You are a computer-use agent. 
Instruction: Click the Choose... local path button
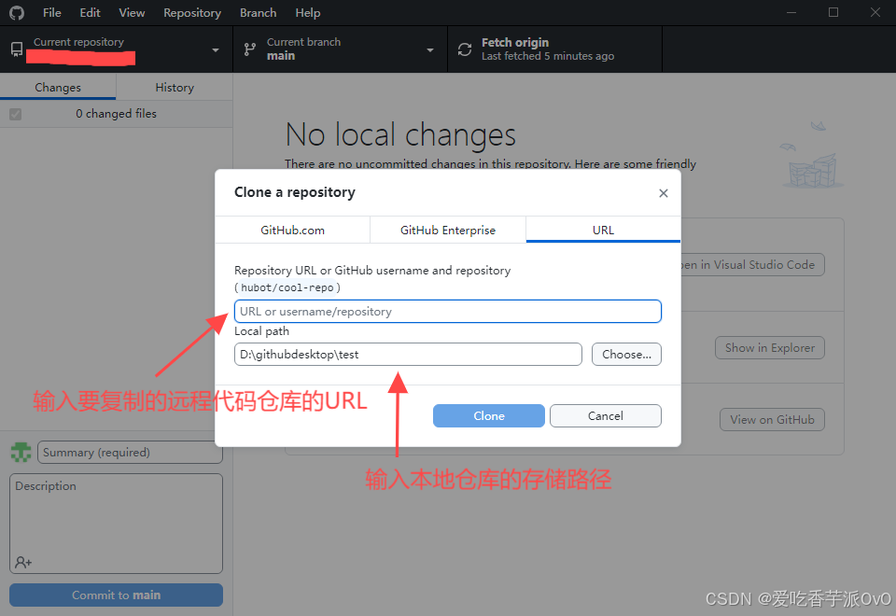pyautogui.click(x=626, y=355)
